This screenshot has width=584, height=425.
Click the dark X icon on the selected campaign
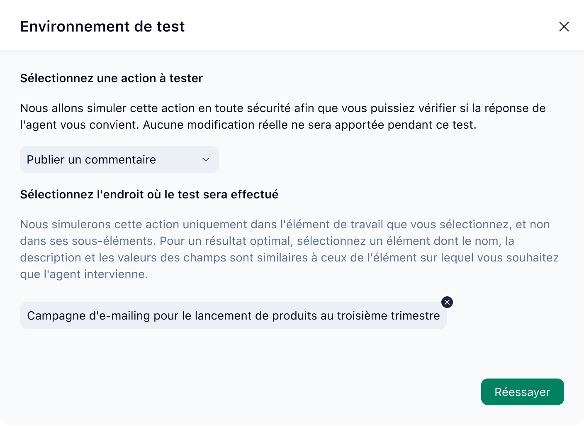pyautogui.click(x=447, y=302)
